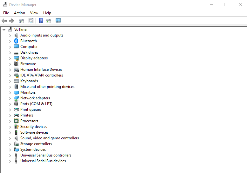
Task: Expand the Disk drives chevron
Action: [x=10, y=53]
